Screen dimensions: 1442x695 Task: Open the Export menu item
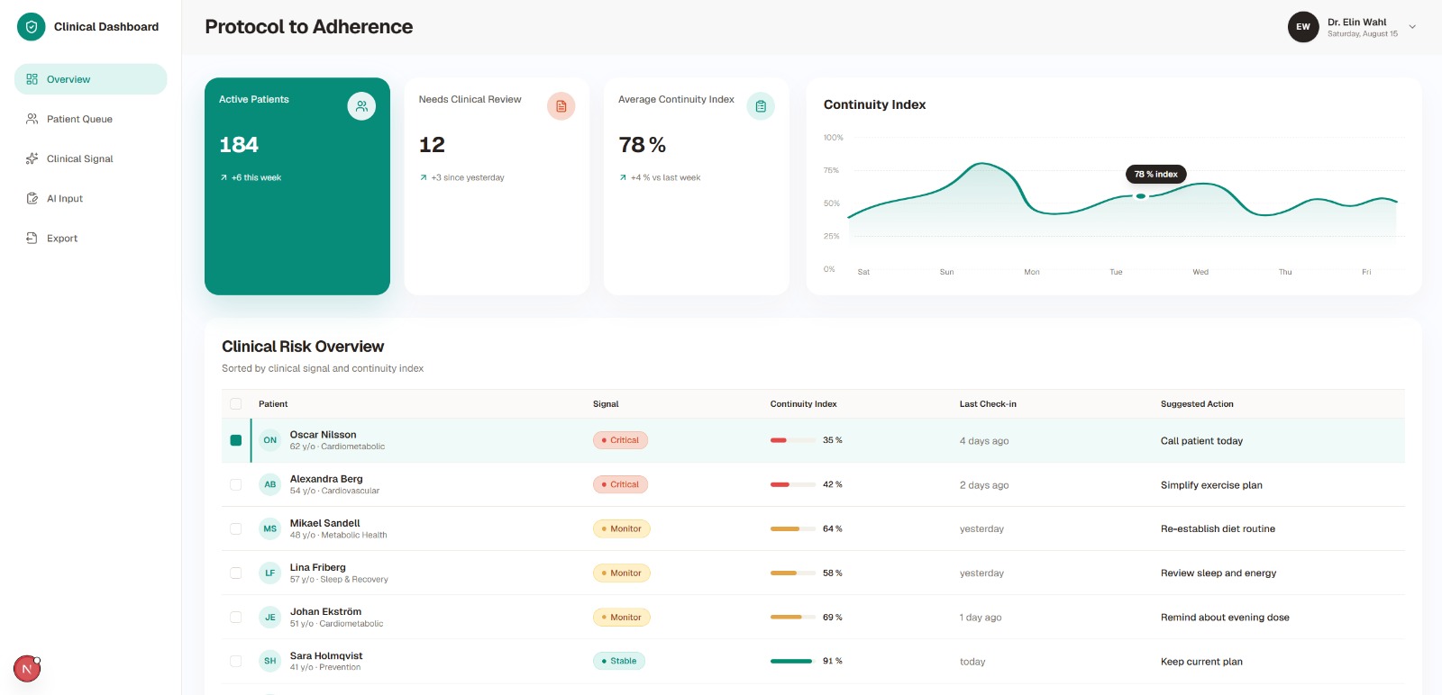click(91, 238)
